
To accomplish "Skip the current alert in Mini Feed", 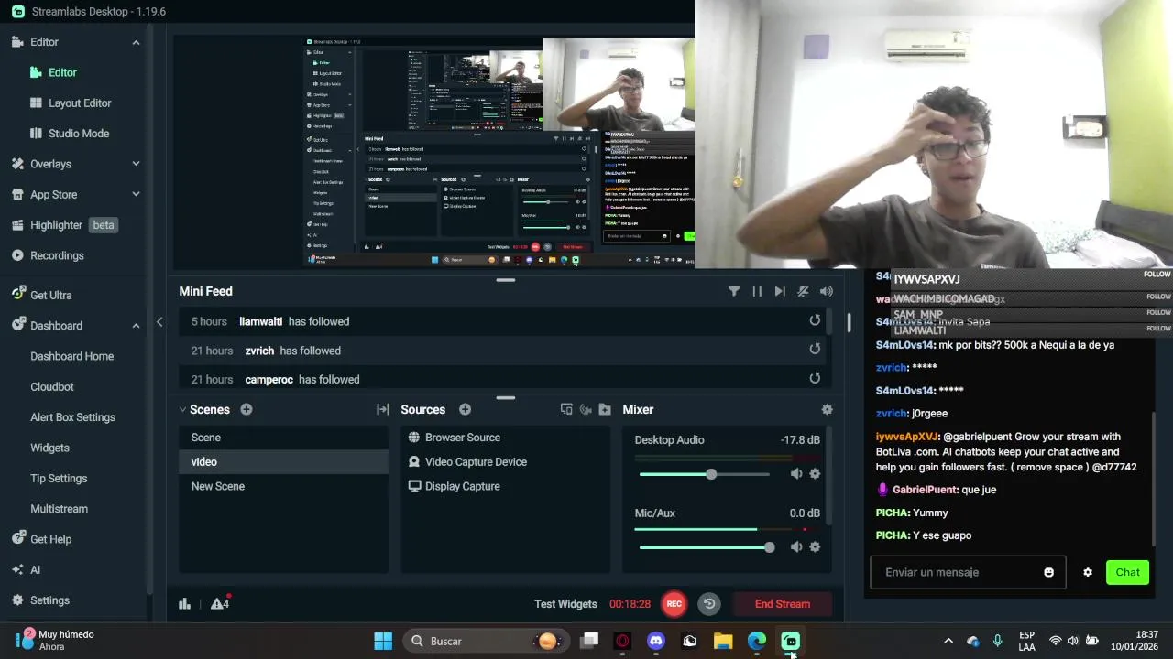I will [780, 291].
